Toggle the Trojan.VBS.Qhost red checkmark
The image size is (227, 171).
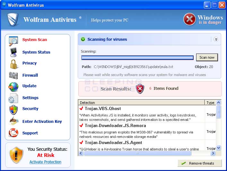pyautogui.click(x=82, y=109)
